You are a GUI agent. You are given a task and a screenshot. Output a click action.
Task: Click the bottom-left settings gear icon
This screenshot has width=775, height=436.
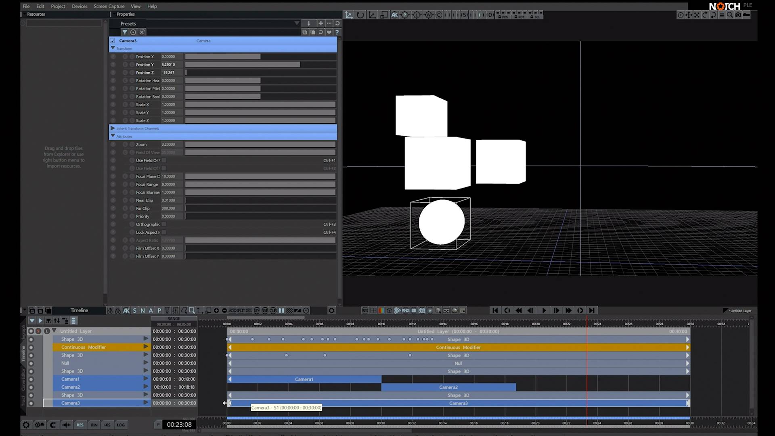click(26, 425)
